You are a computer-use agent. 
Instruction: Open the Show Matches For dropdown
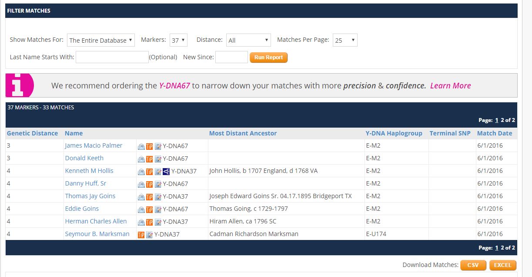[101, 40]
